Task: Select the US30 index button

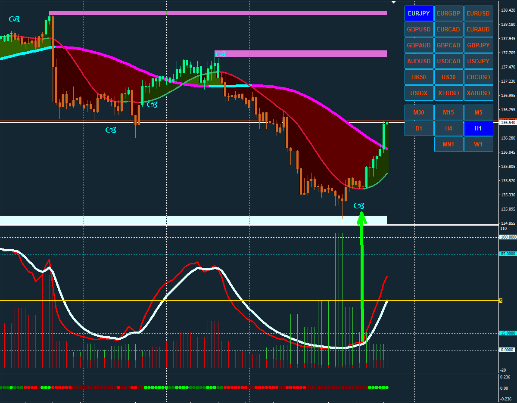Action: pos(448,77)
